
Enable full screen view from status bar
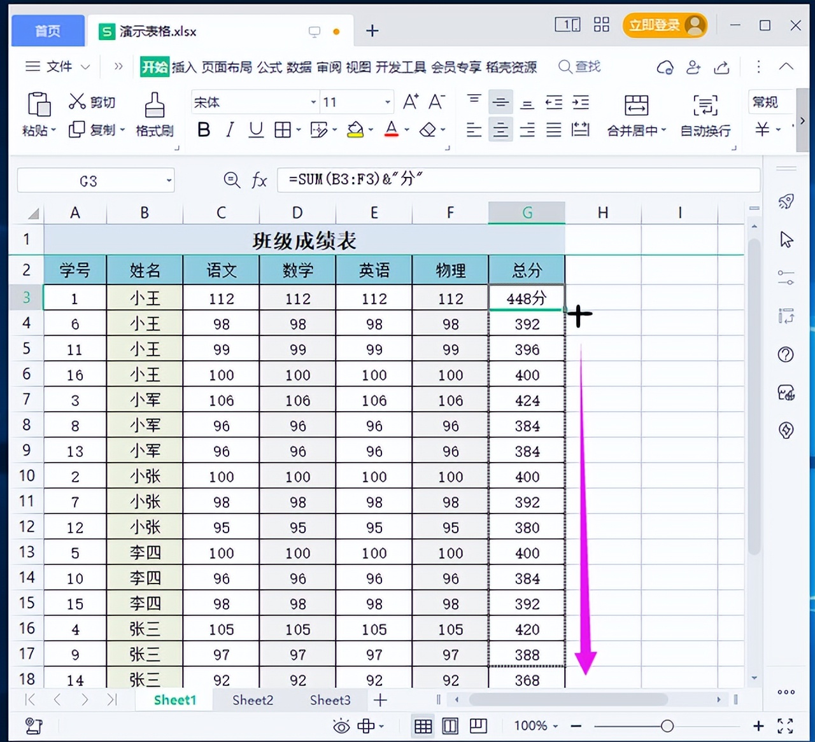click(784, 725)
